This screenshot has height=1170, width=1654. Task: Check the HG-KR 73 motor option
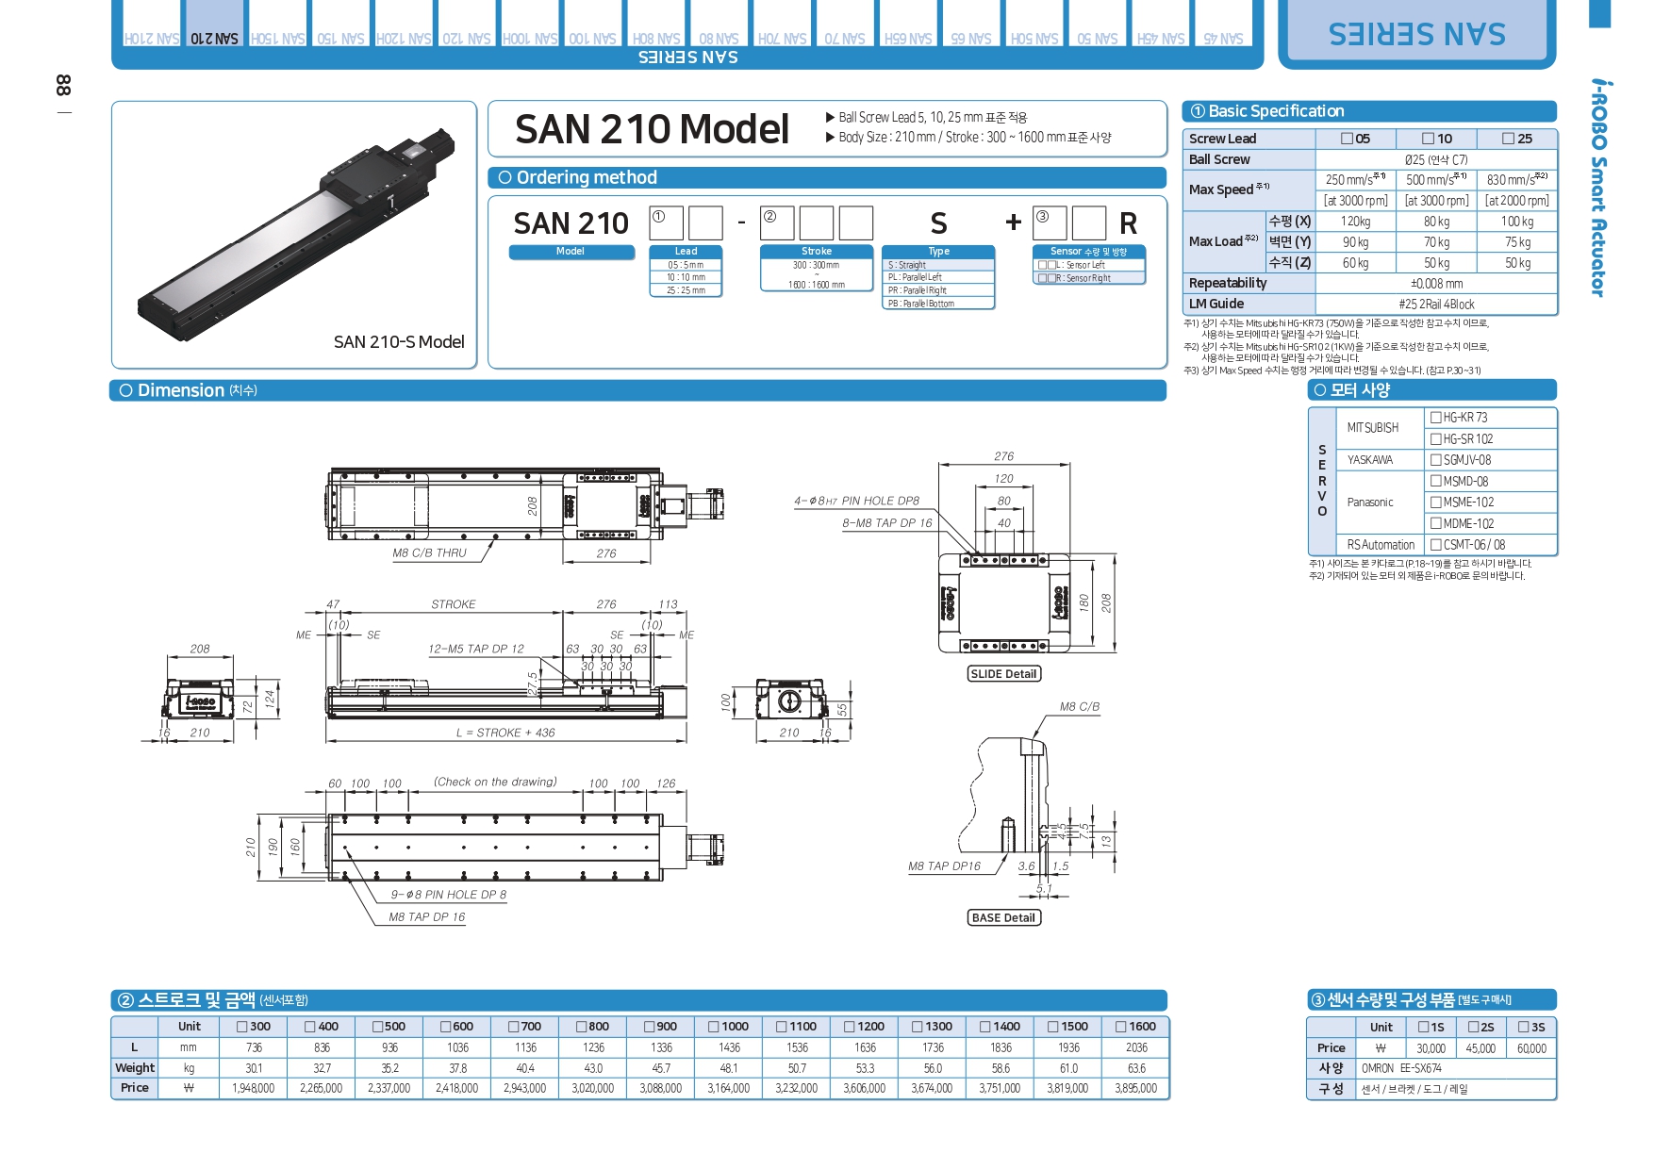point(1436,418)
